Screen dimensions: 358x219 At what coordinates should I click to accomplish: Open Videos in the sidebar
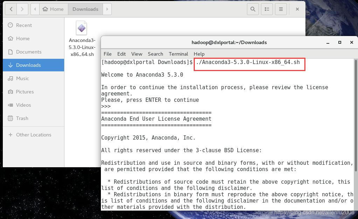coord(34,105)
